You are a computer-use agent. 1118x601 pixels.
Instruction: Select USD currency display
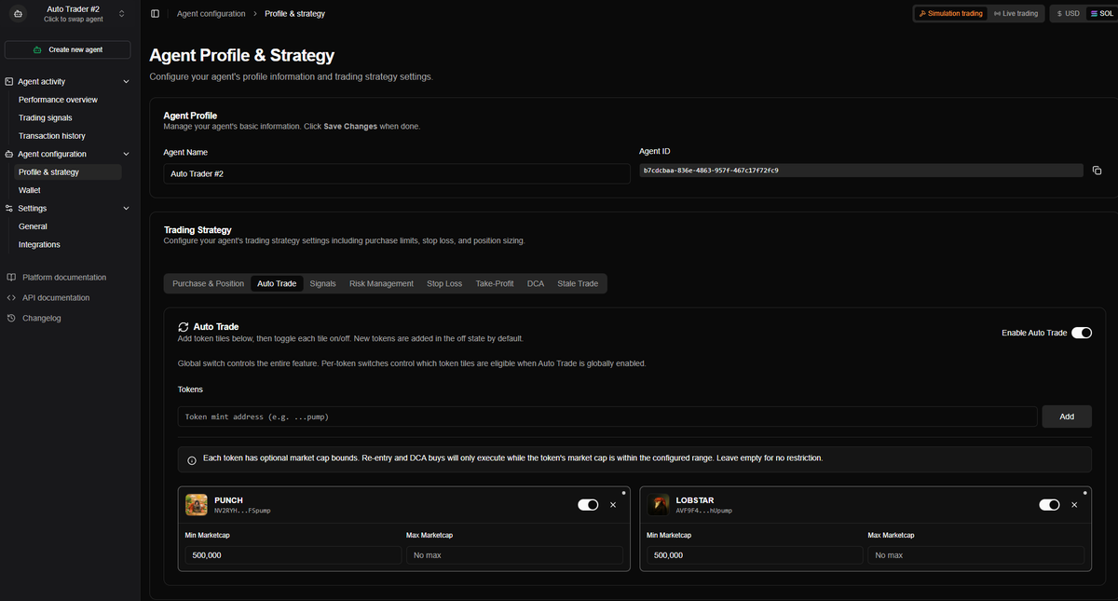point(1069,14)
